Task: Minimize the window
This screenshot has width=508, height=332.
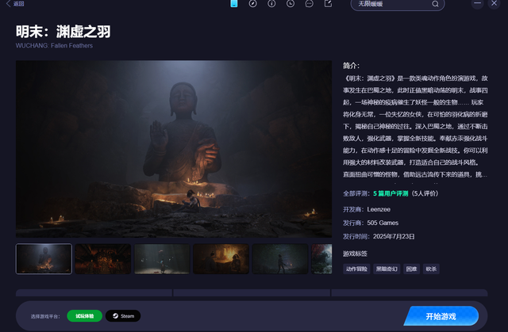Action: point(477,3)
